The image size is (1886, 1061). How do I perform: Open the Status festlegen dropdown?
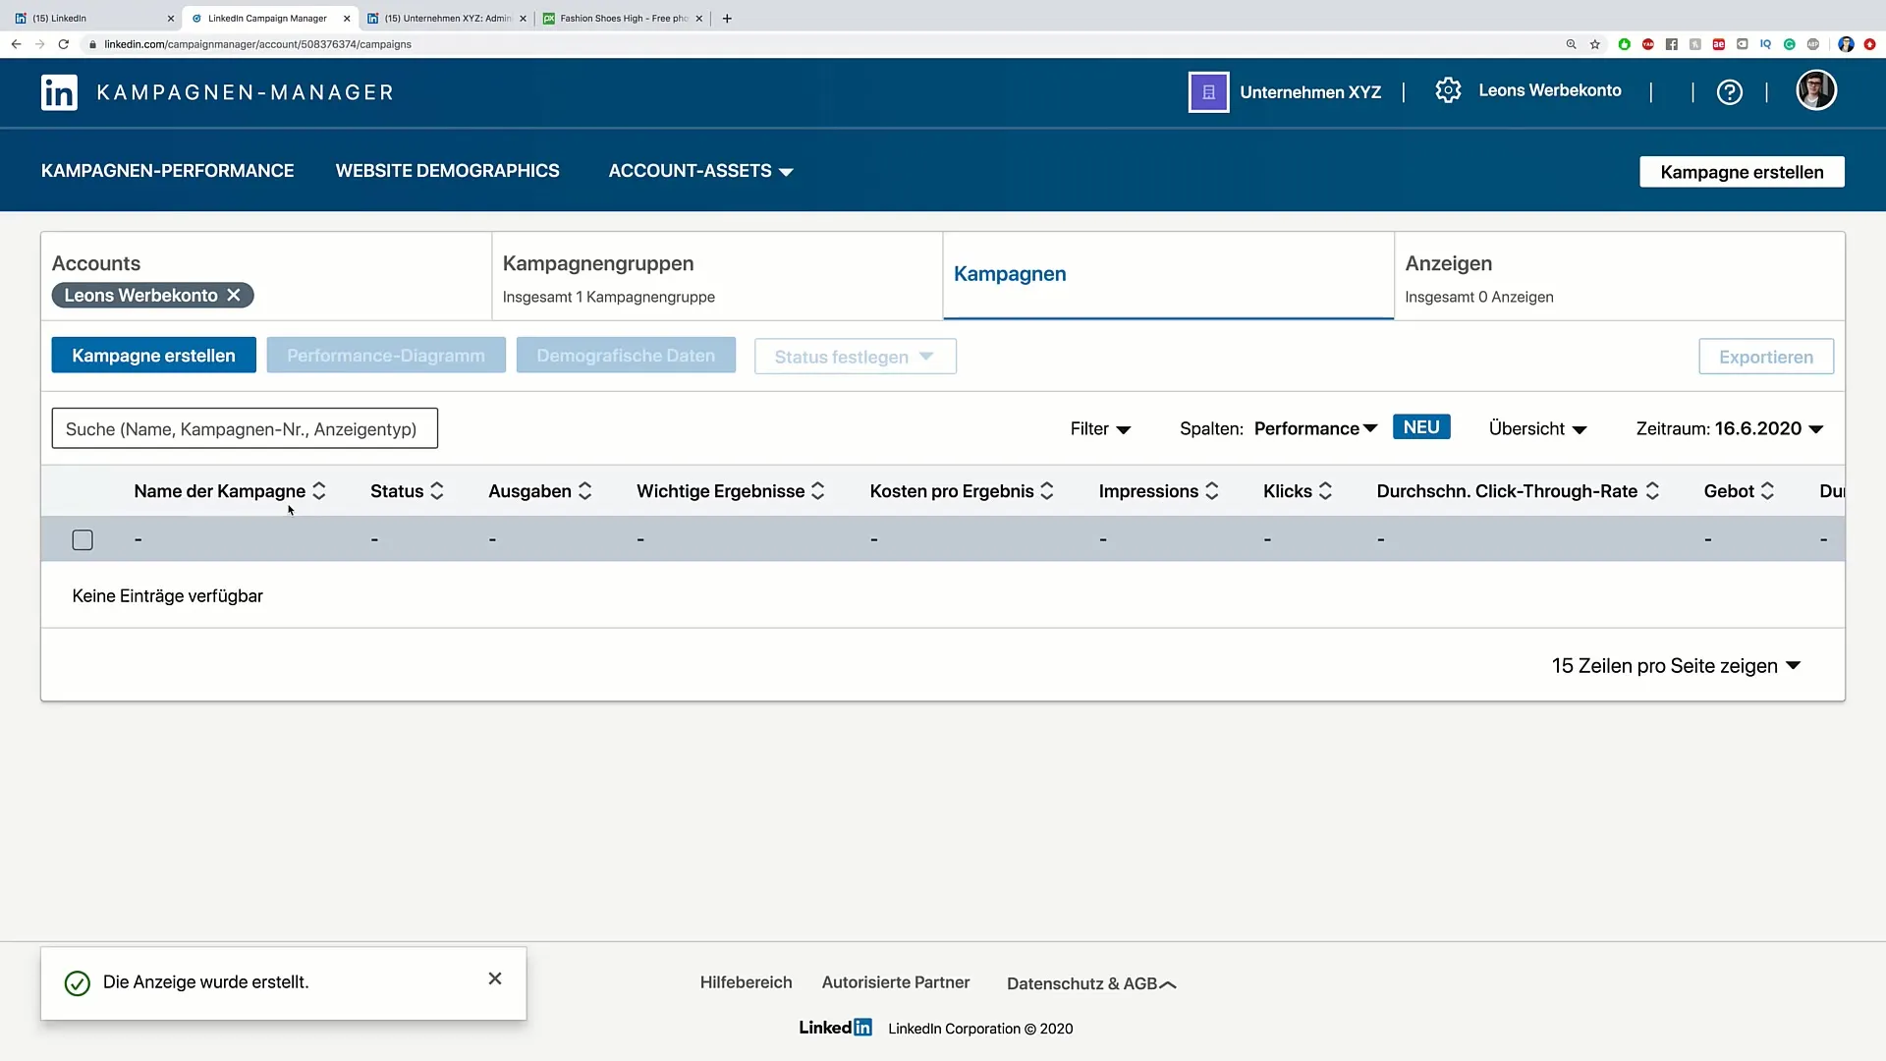point(856,357)
